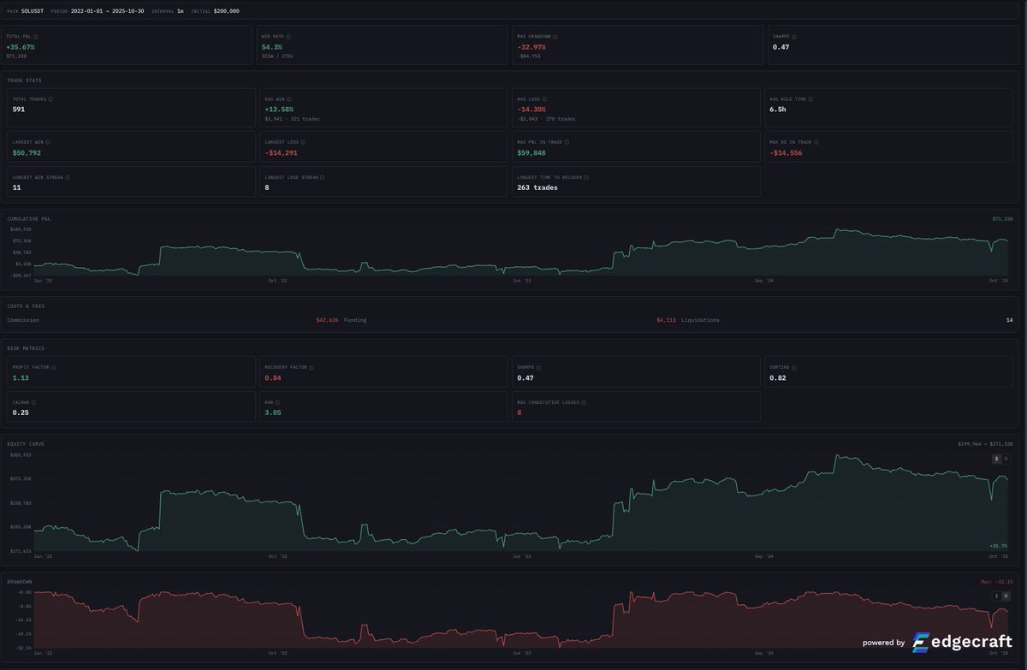
Task: Open Max PnL In Trade info icon
Action: click(x=565, y=141)
